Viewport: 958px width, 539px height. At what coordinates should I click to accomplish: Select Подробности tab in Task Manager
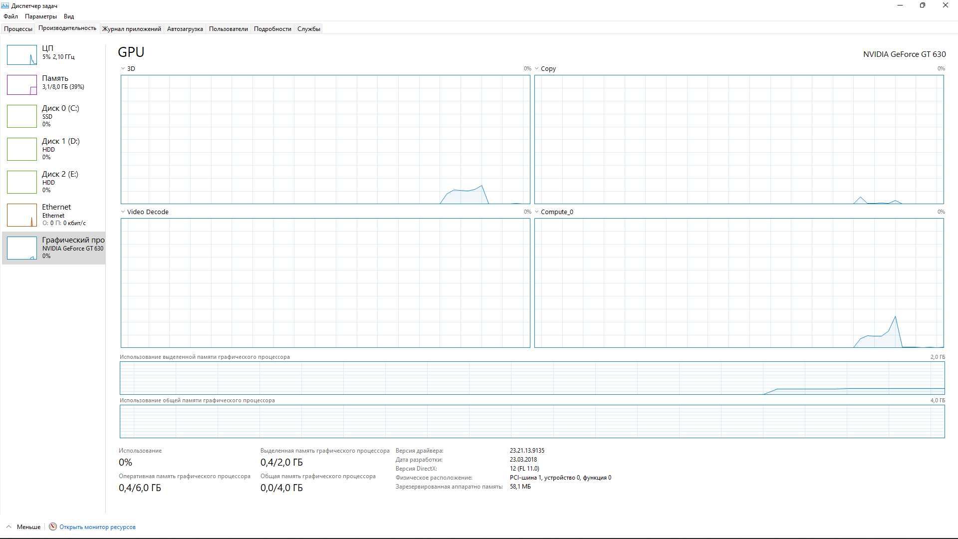(x=272, y=28)
